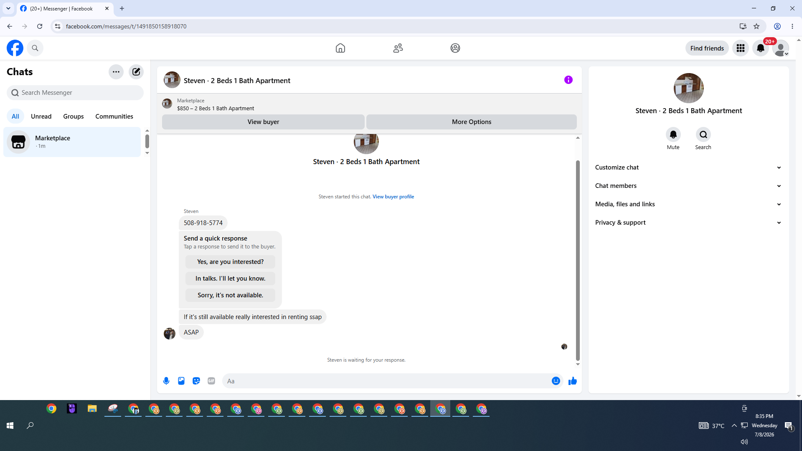Bookmark this page with the star icon
The width and height of the screenshot is (802, 451).
tap(756, 26)
